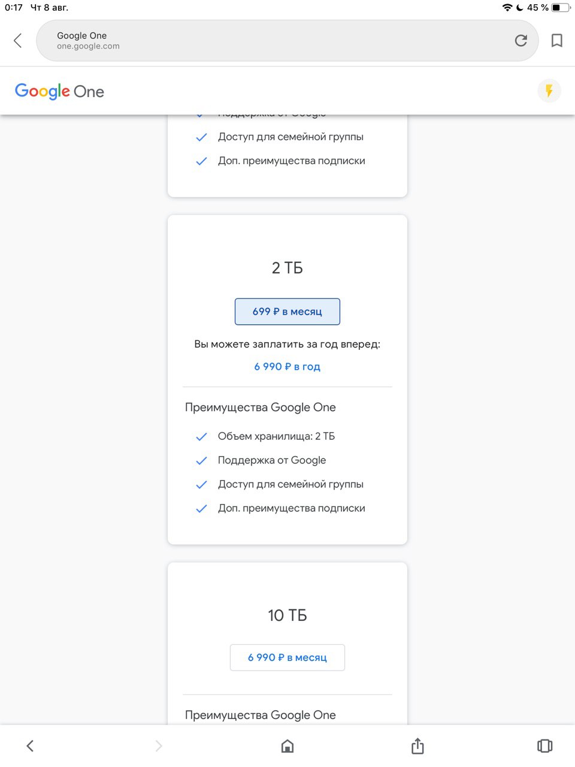The width and height of the screenshot is (575, 767).
Task: Reload the page with the refresh icon
Action: 521,40
